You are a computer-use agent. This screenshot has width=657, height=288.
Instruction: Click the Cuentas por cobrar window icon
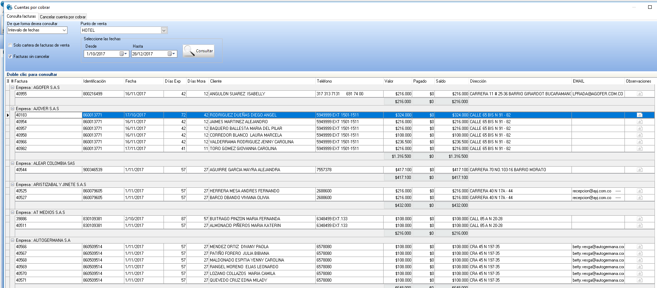(x=10, y=7)
